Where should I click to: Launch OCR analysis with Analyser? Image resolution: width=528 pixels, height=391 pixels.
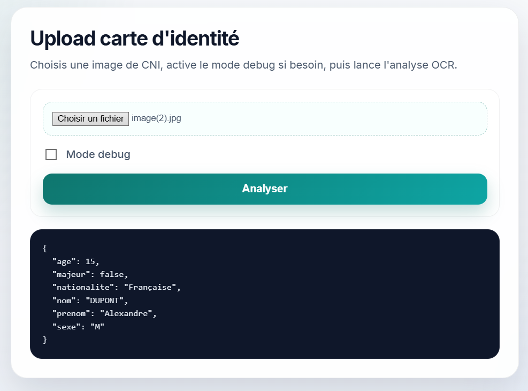(264, 189)
